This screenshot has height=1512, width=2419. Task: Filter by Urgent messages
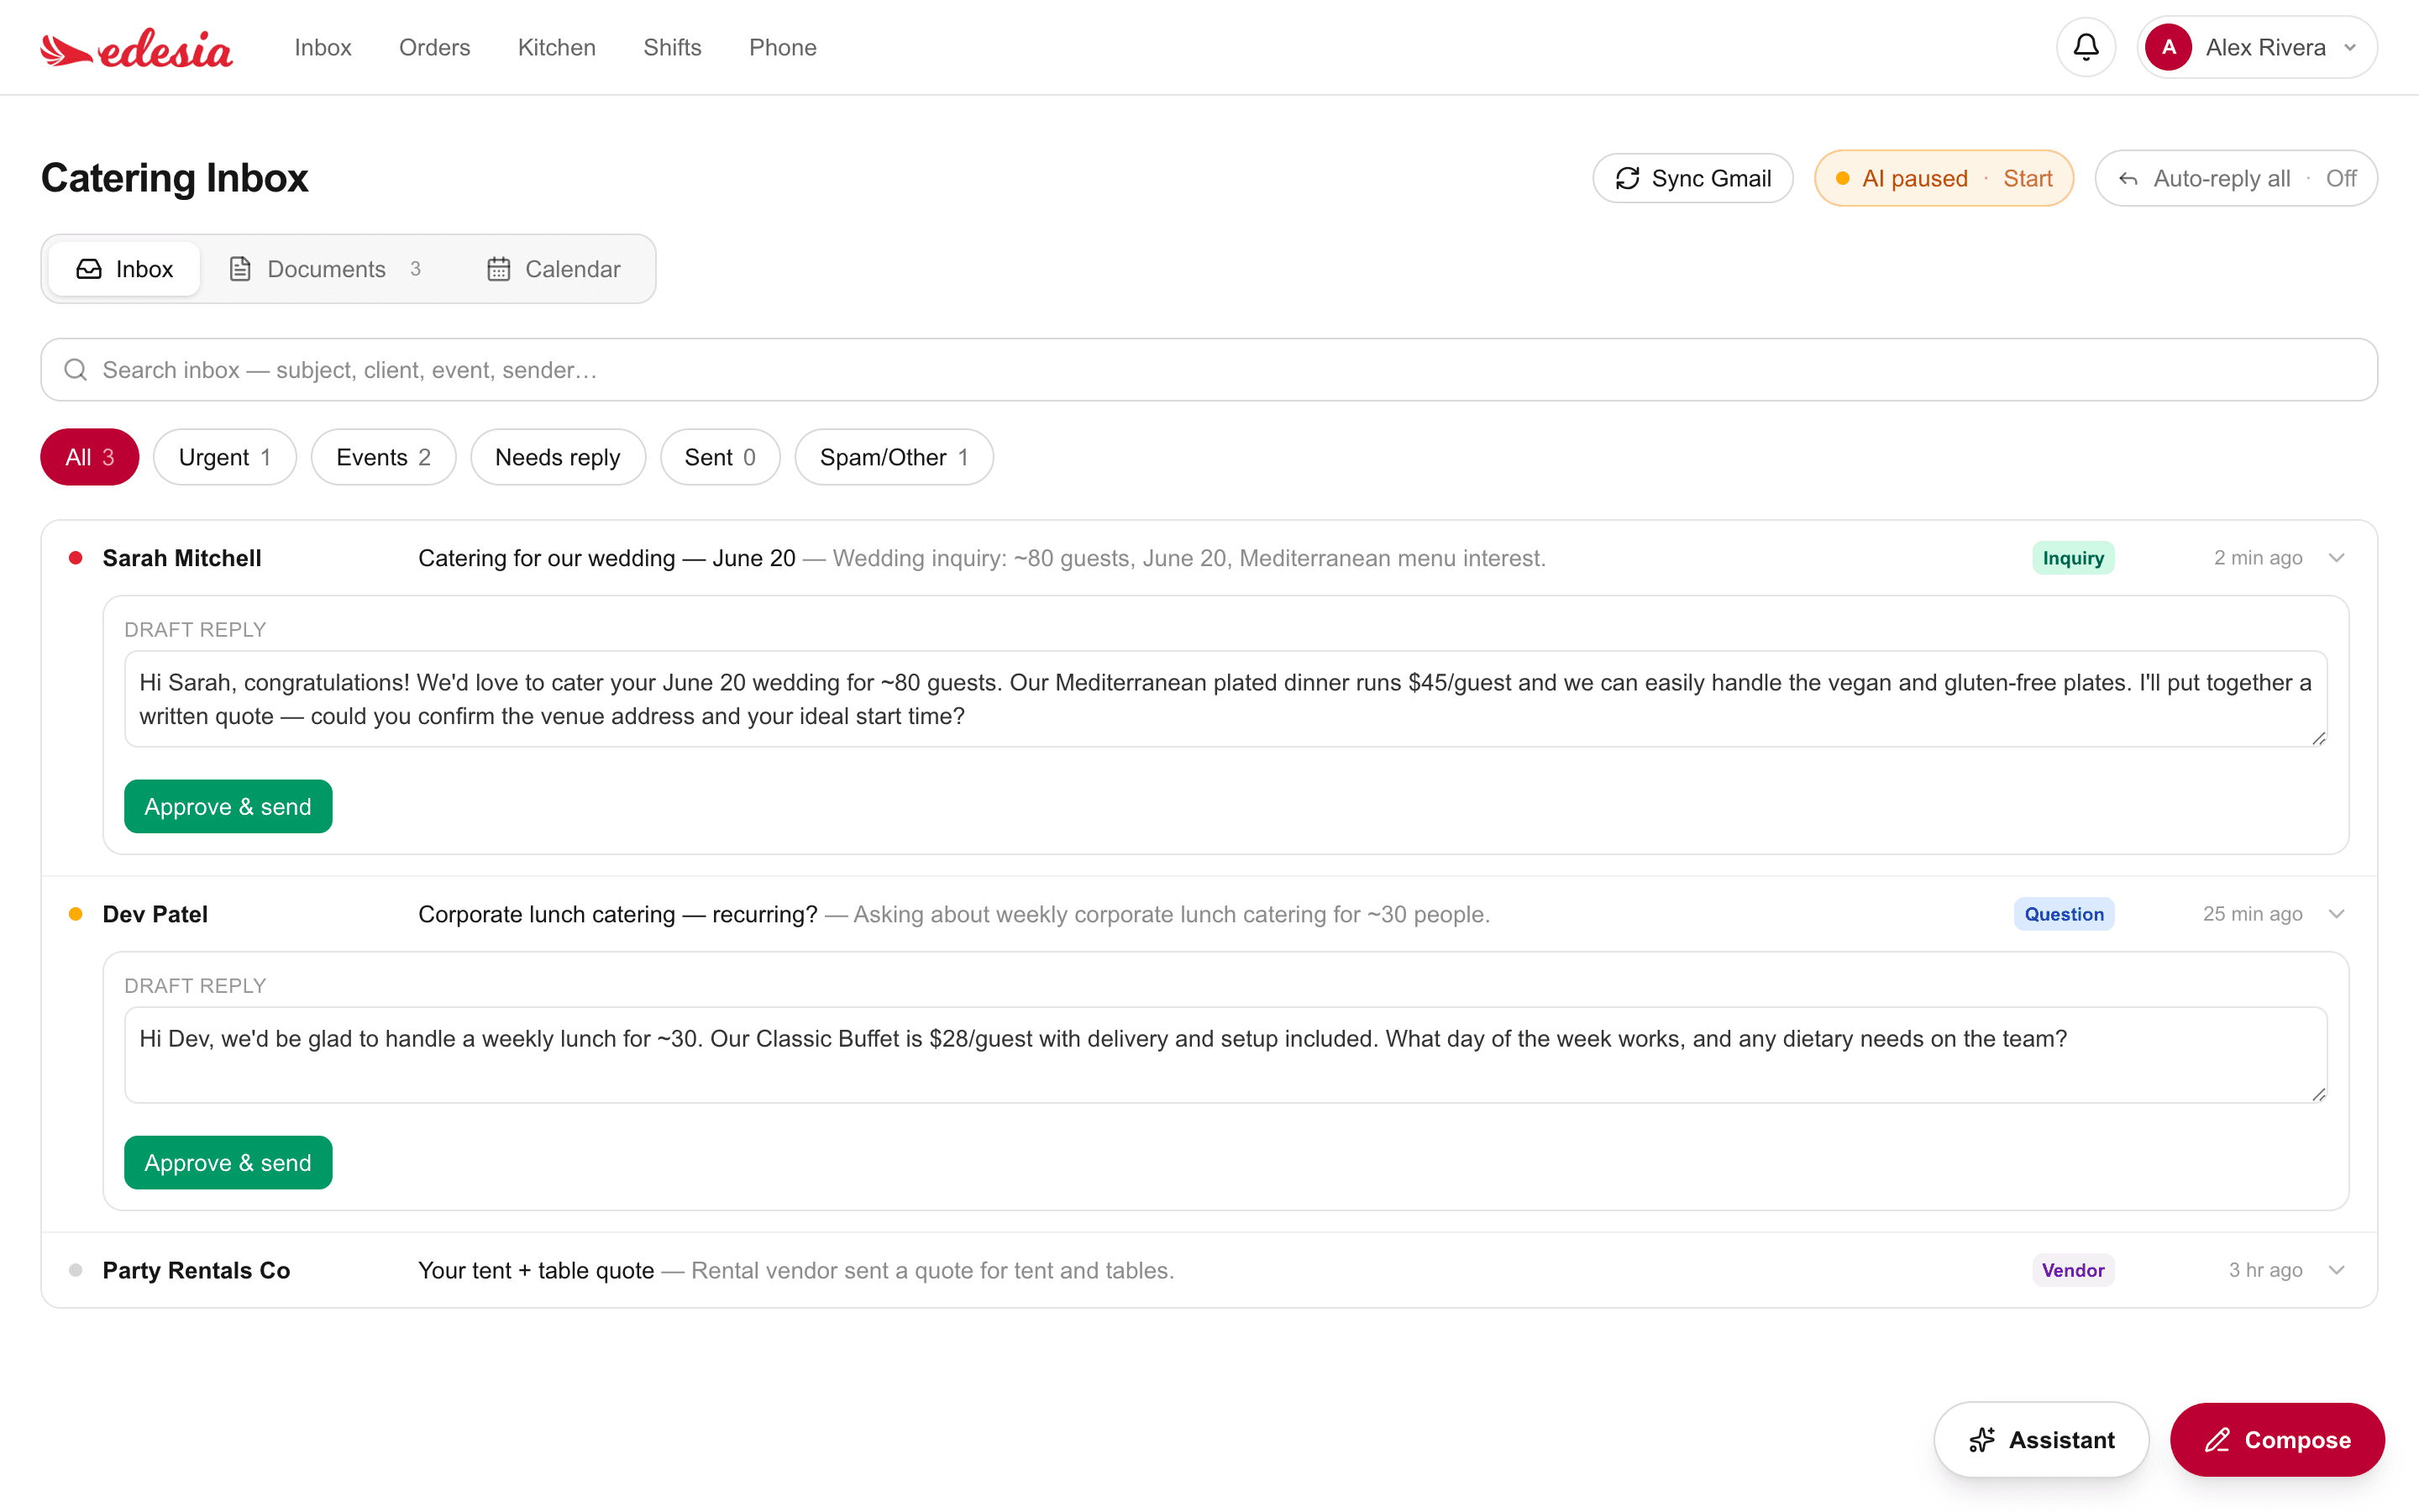225,457
